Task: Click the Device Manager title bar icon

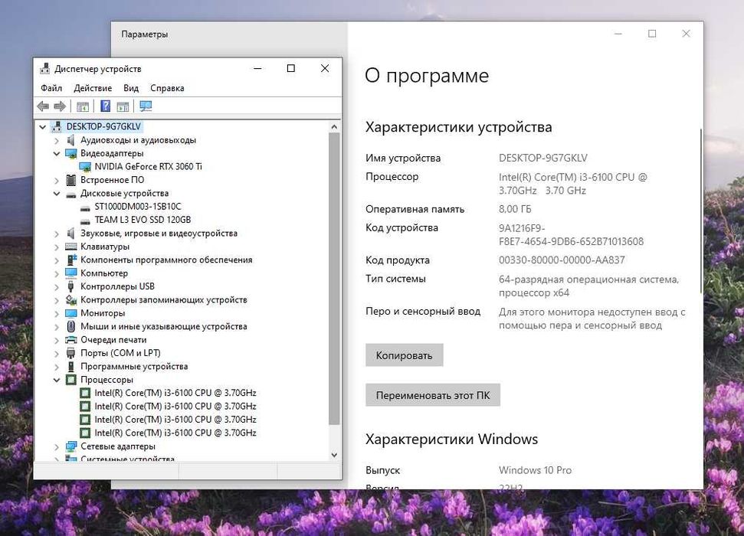Action: (44, 69)
